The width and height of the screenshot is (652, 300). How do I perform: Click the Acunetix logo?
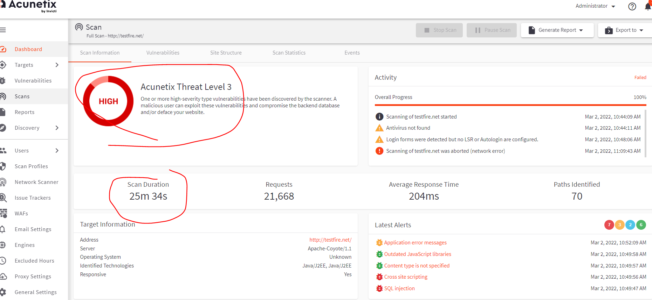(29, 6)
